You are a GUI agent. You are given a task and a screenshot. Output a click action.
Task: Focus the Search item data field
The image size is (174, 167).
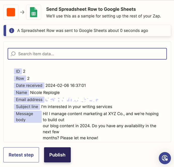[87, 54]
